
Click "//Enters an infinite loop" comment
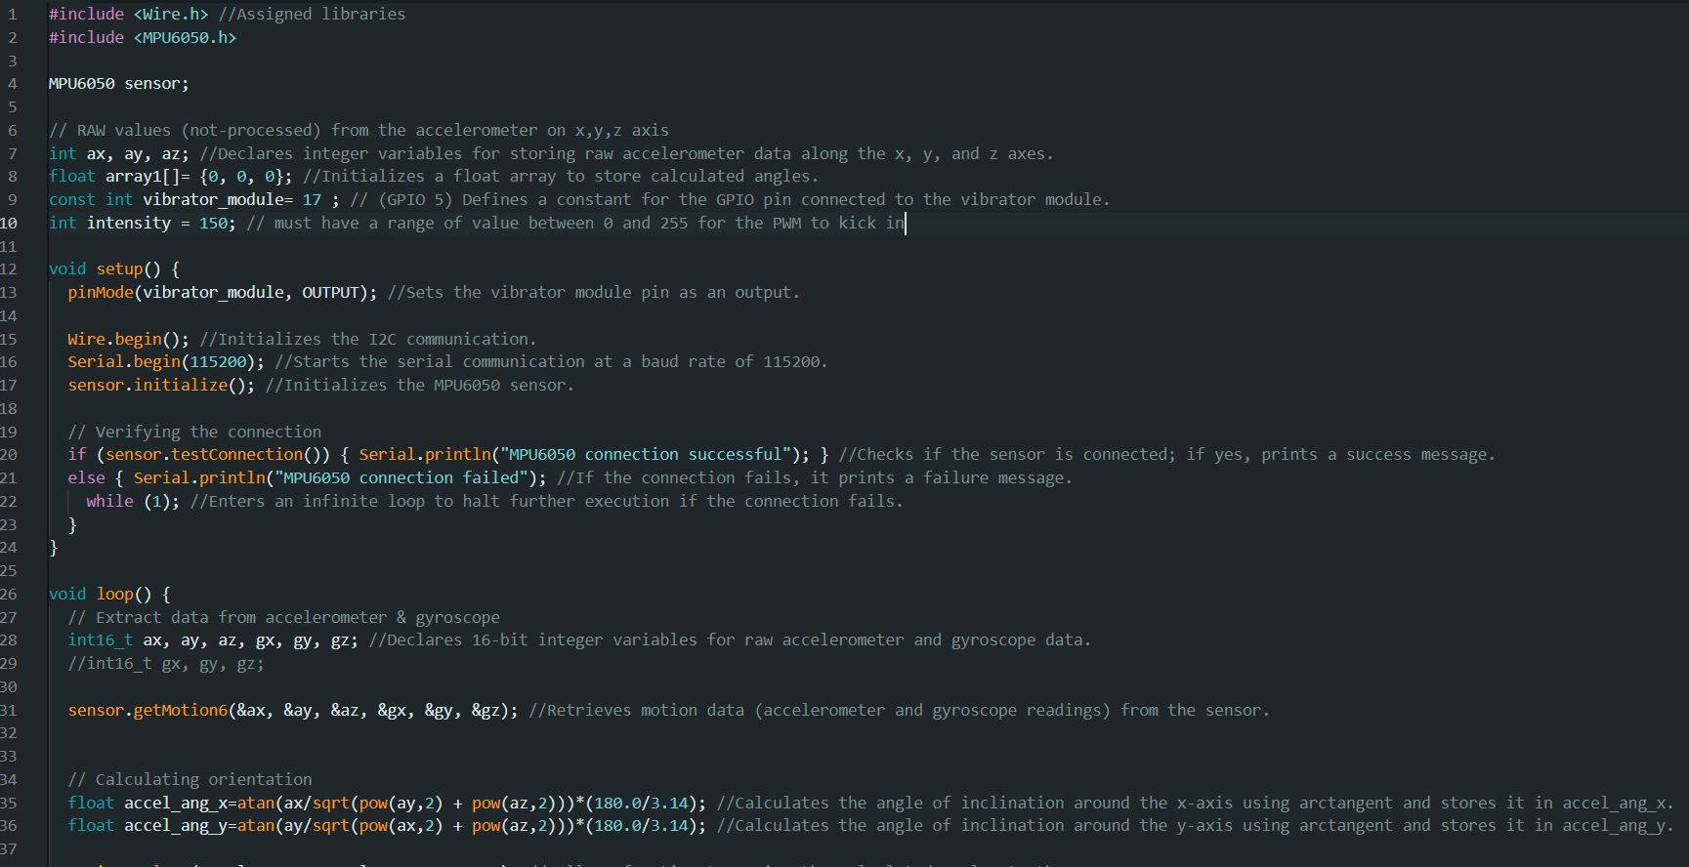307,501
